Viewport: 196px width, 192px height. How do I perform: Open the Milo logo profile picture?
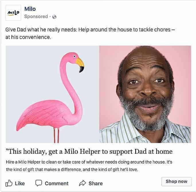13,13
